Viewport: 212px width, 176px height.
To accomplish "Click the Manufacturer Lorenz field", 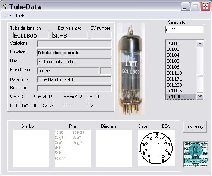I will (x=68, y=71).
